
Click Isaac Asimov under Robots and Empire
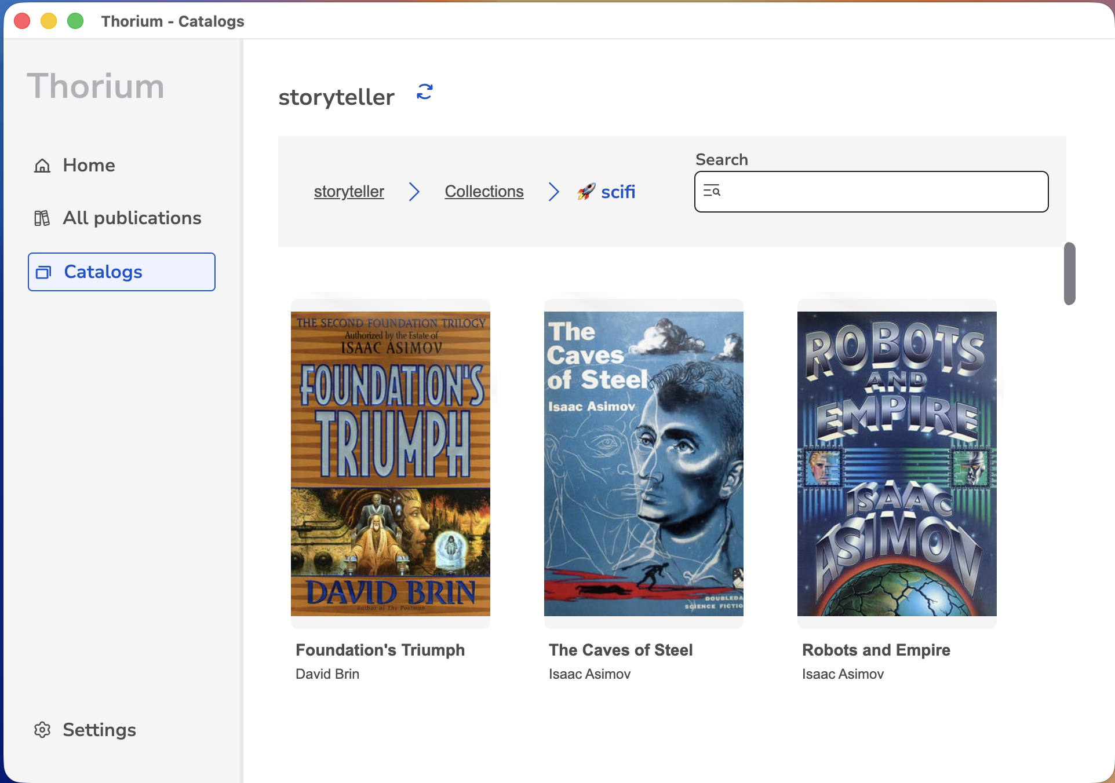[843, 674]
